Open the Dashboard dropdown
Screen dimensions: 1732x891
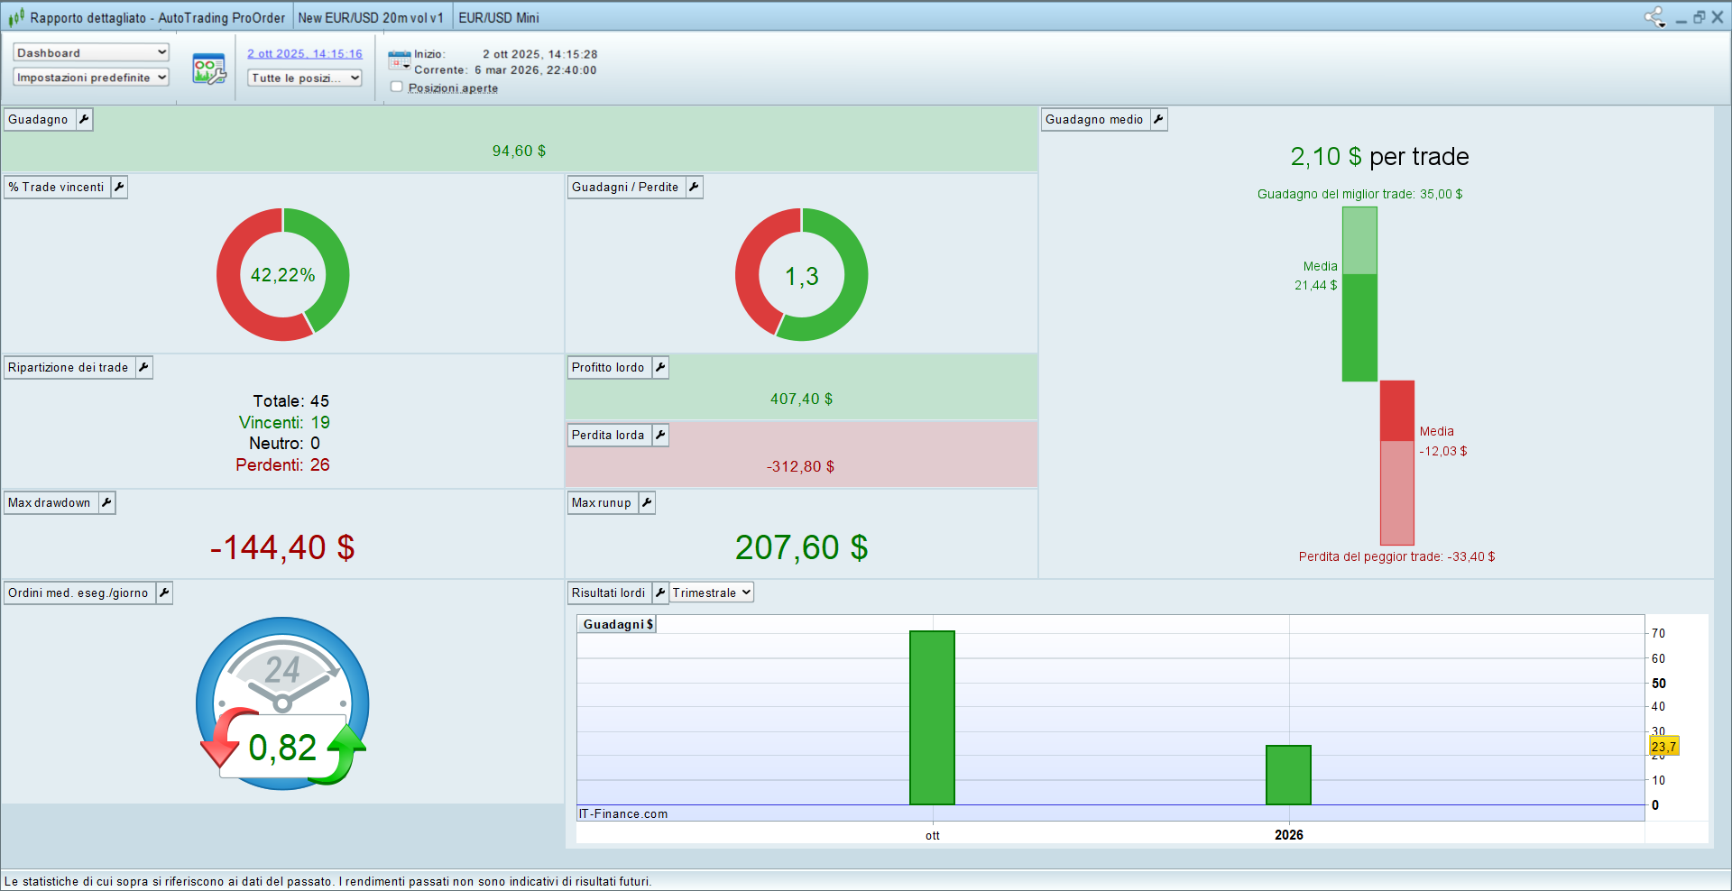(x=91, y=52)
